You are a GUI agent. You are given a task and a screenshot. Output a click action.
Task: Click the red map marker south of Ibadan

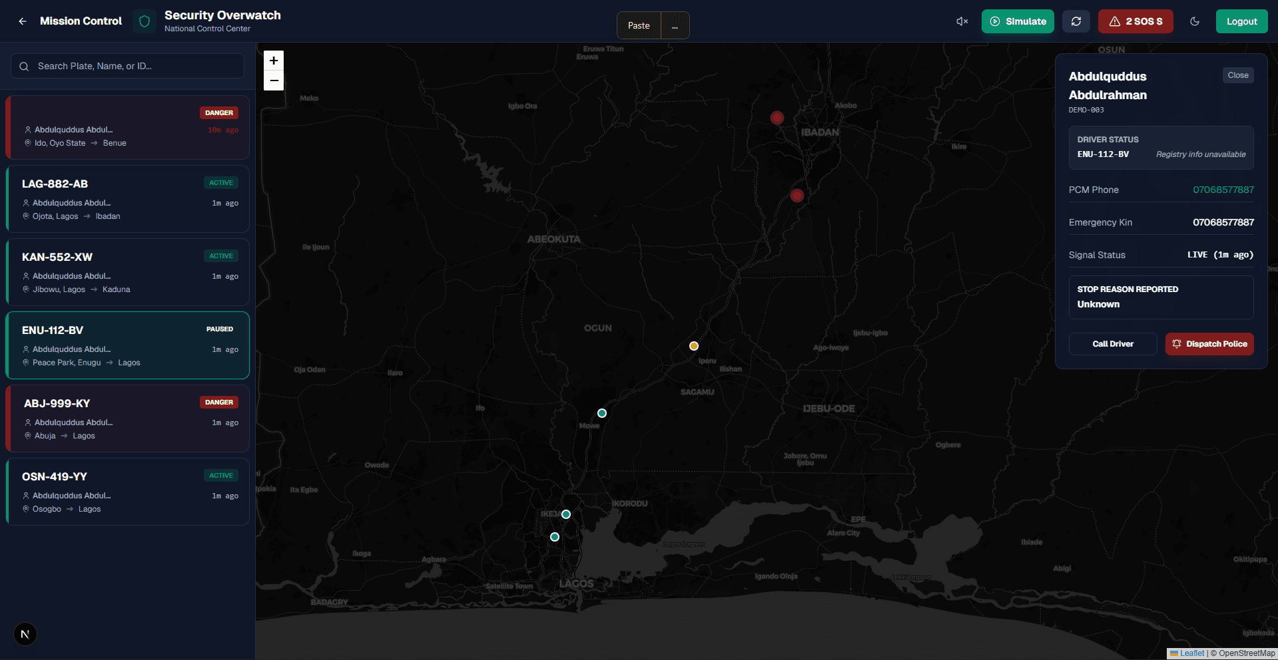(x=797, y=196)
